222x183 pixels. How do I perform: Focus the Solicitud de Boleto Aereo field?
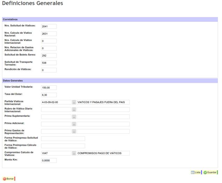(49, 56)
